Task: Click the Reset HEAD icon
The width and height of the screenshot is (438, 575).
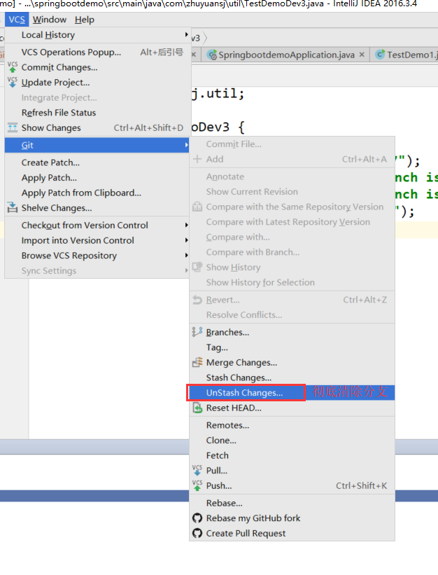Action: 197,408
